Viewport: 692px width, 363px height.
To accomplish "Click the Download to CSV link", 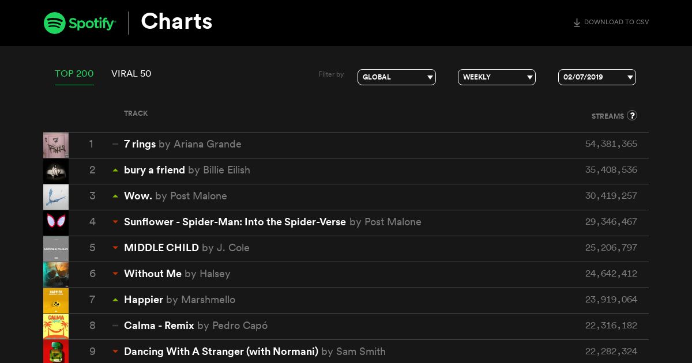I will click(x=611, y=22).
